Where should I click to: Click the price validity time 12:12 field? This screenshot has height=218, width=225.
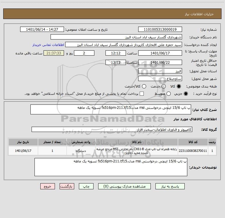116,63
